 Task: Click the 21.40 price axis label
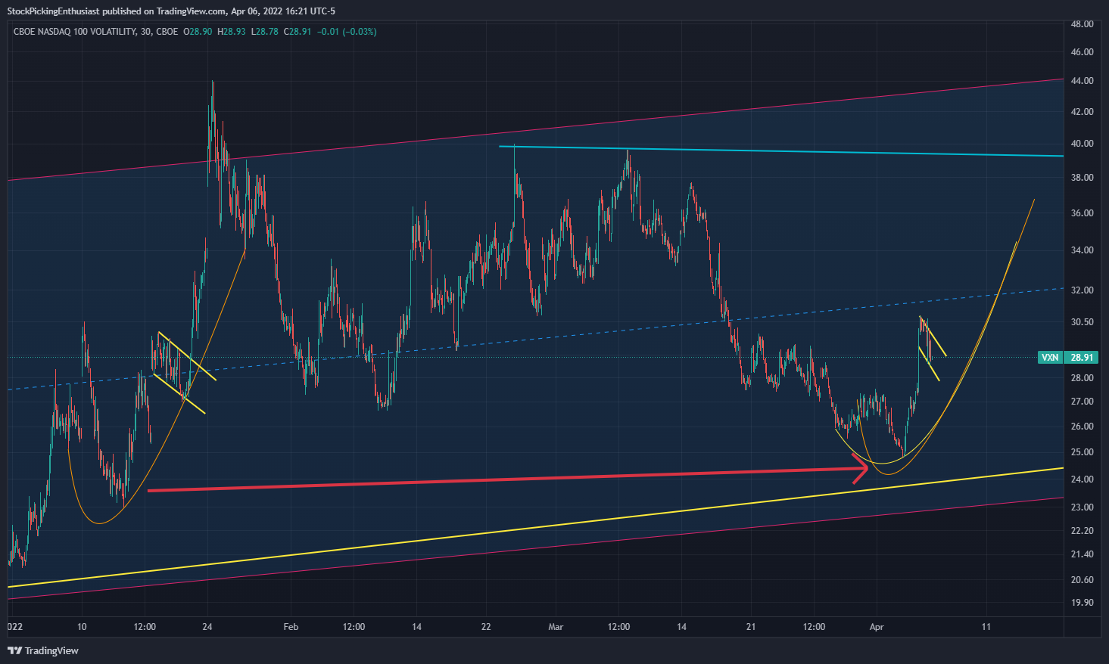[x=1083, y=554]
